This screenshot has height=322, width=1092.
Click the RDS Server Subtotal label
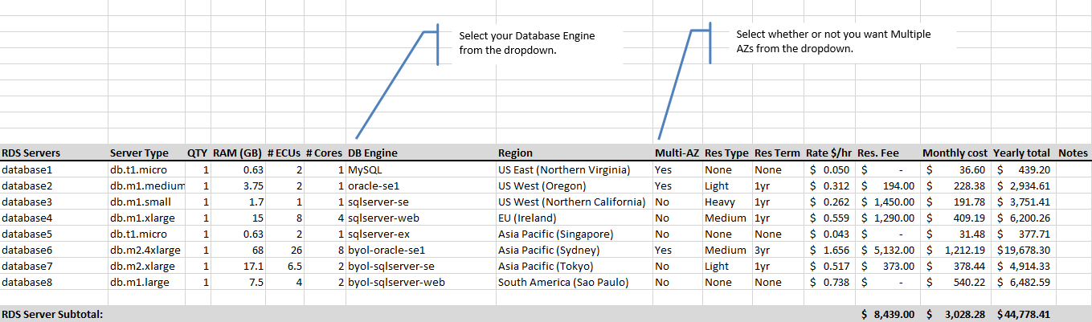(x=53, y=314)
